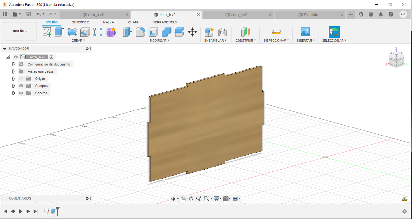
Task: Open the AR user profile
Action: coord(403,14)
